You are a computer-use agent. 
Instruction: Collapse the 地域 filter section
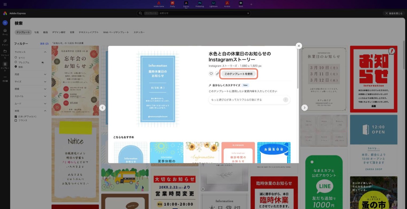point(45,111)
